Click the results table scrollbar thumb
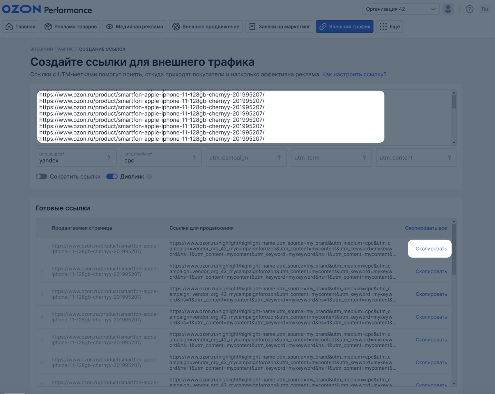 click(454, 249)
